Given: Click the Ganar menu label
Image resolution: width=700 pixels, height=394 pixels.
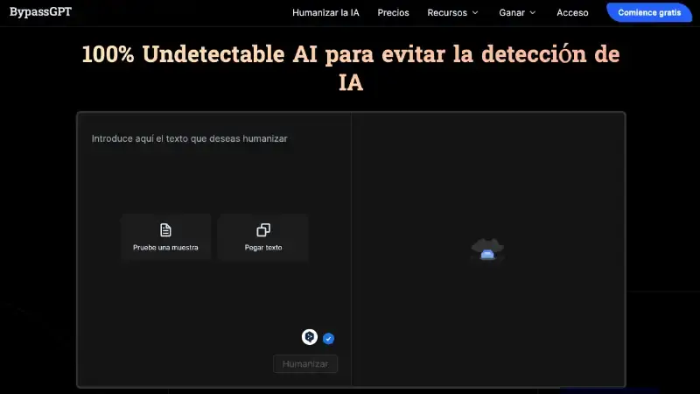Looking at the screenshot, I should pos(512,12).
